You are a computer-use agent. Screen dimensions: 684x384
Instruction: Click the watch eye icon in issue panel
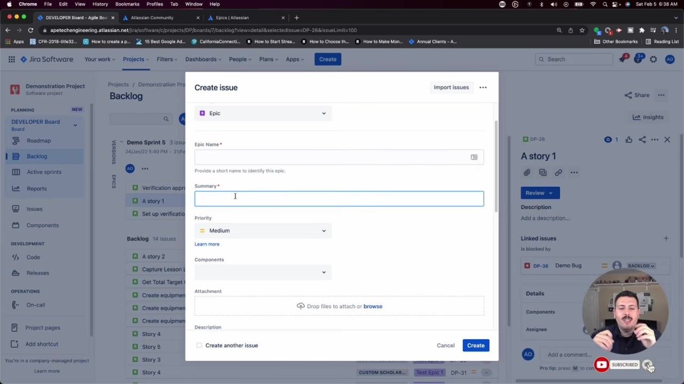pyautogui.click(x=608, y=140)
